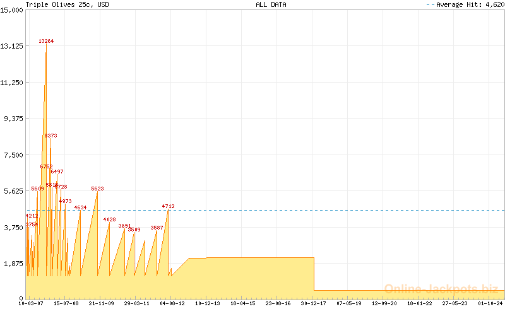Click the ALL DATA heading
Screen dimensions: 505x309
[271, 4]
